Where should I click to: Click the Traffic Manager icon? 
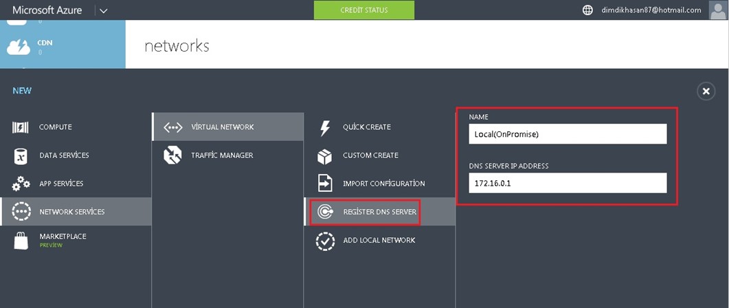172,155
